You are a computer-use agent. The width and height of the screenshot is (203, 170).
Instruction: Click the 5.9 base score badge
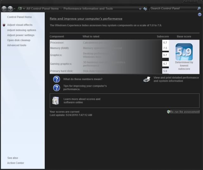click(x=184, y=52)
